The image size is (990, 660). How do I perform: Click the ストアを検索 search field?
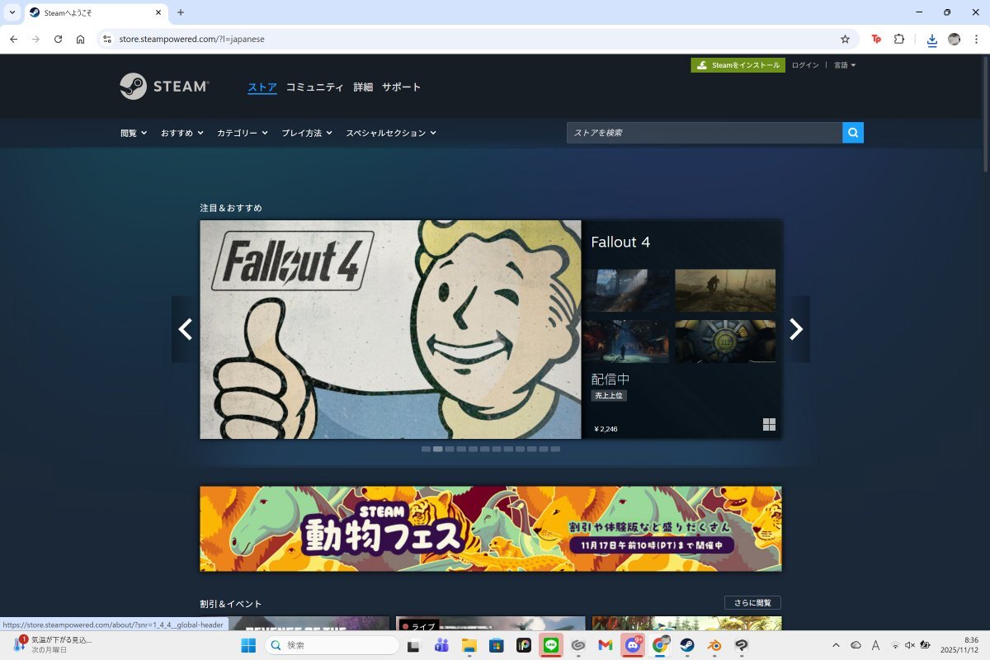(704, 133)
